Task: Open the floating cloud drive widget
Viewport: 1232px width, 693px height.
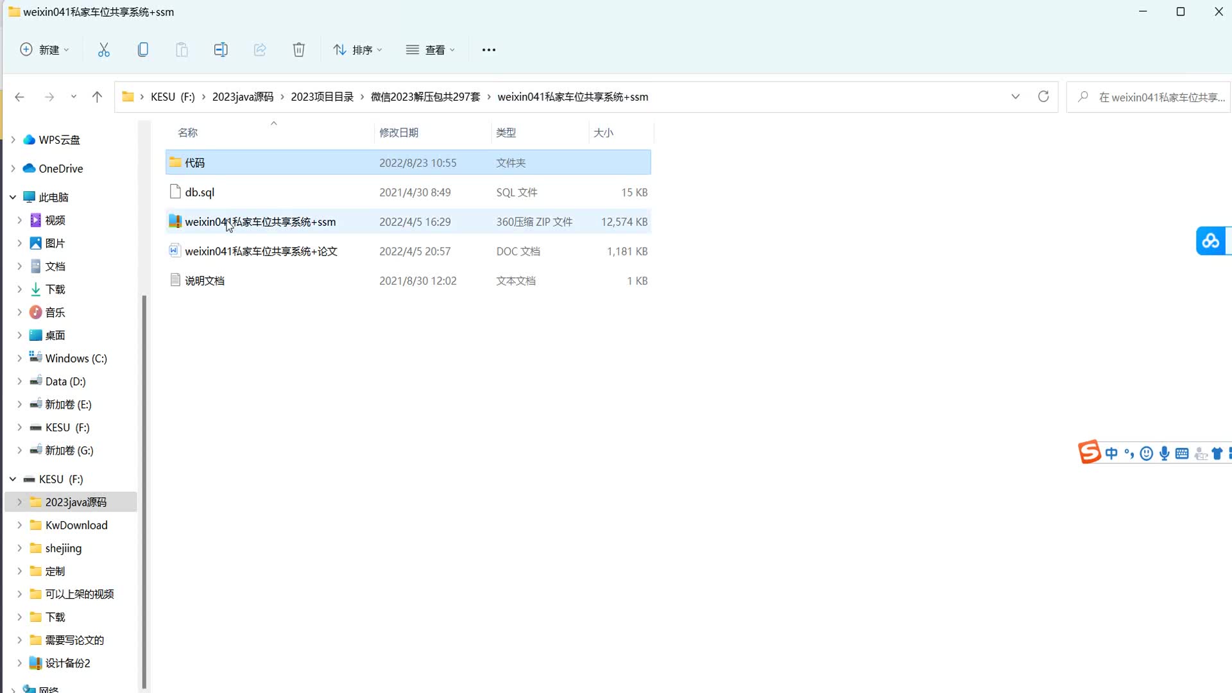Action: pyautogui.click(x=1211, y=241)
